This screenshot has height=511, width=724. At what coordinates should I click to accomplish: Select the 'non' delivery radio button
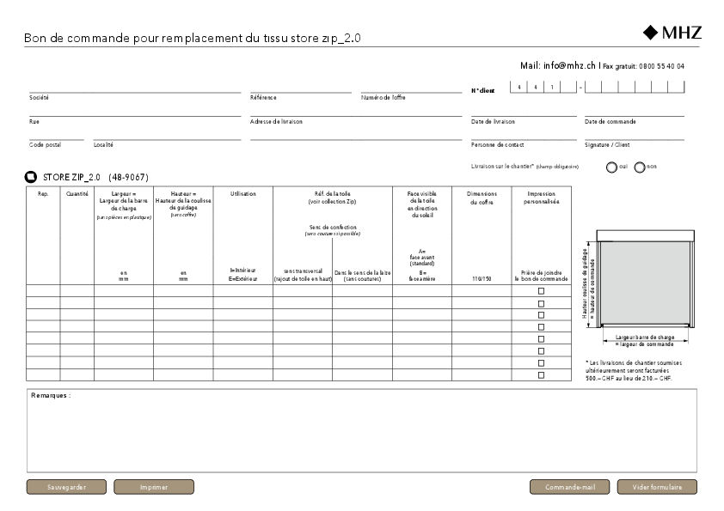640,167
